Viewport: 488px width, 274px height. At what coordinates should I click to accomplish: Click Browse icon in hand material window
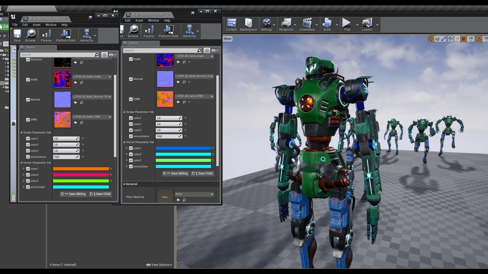(x=133, y=31)
